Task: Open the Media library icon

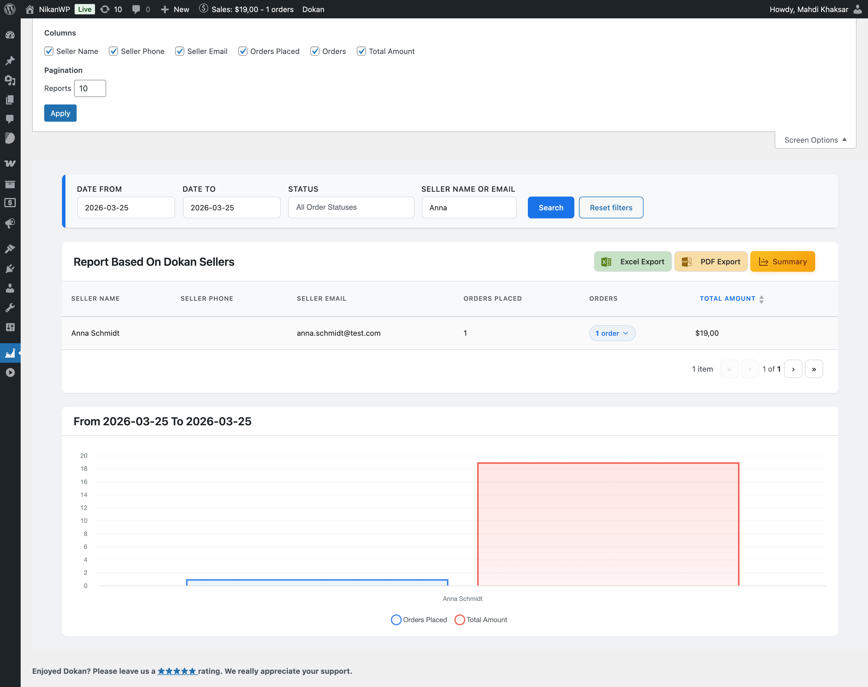Action: 10,80
